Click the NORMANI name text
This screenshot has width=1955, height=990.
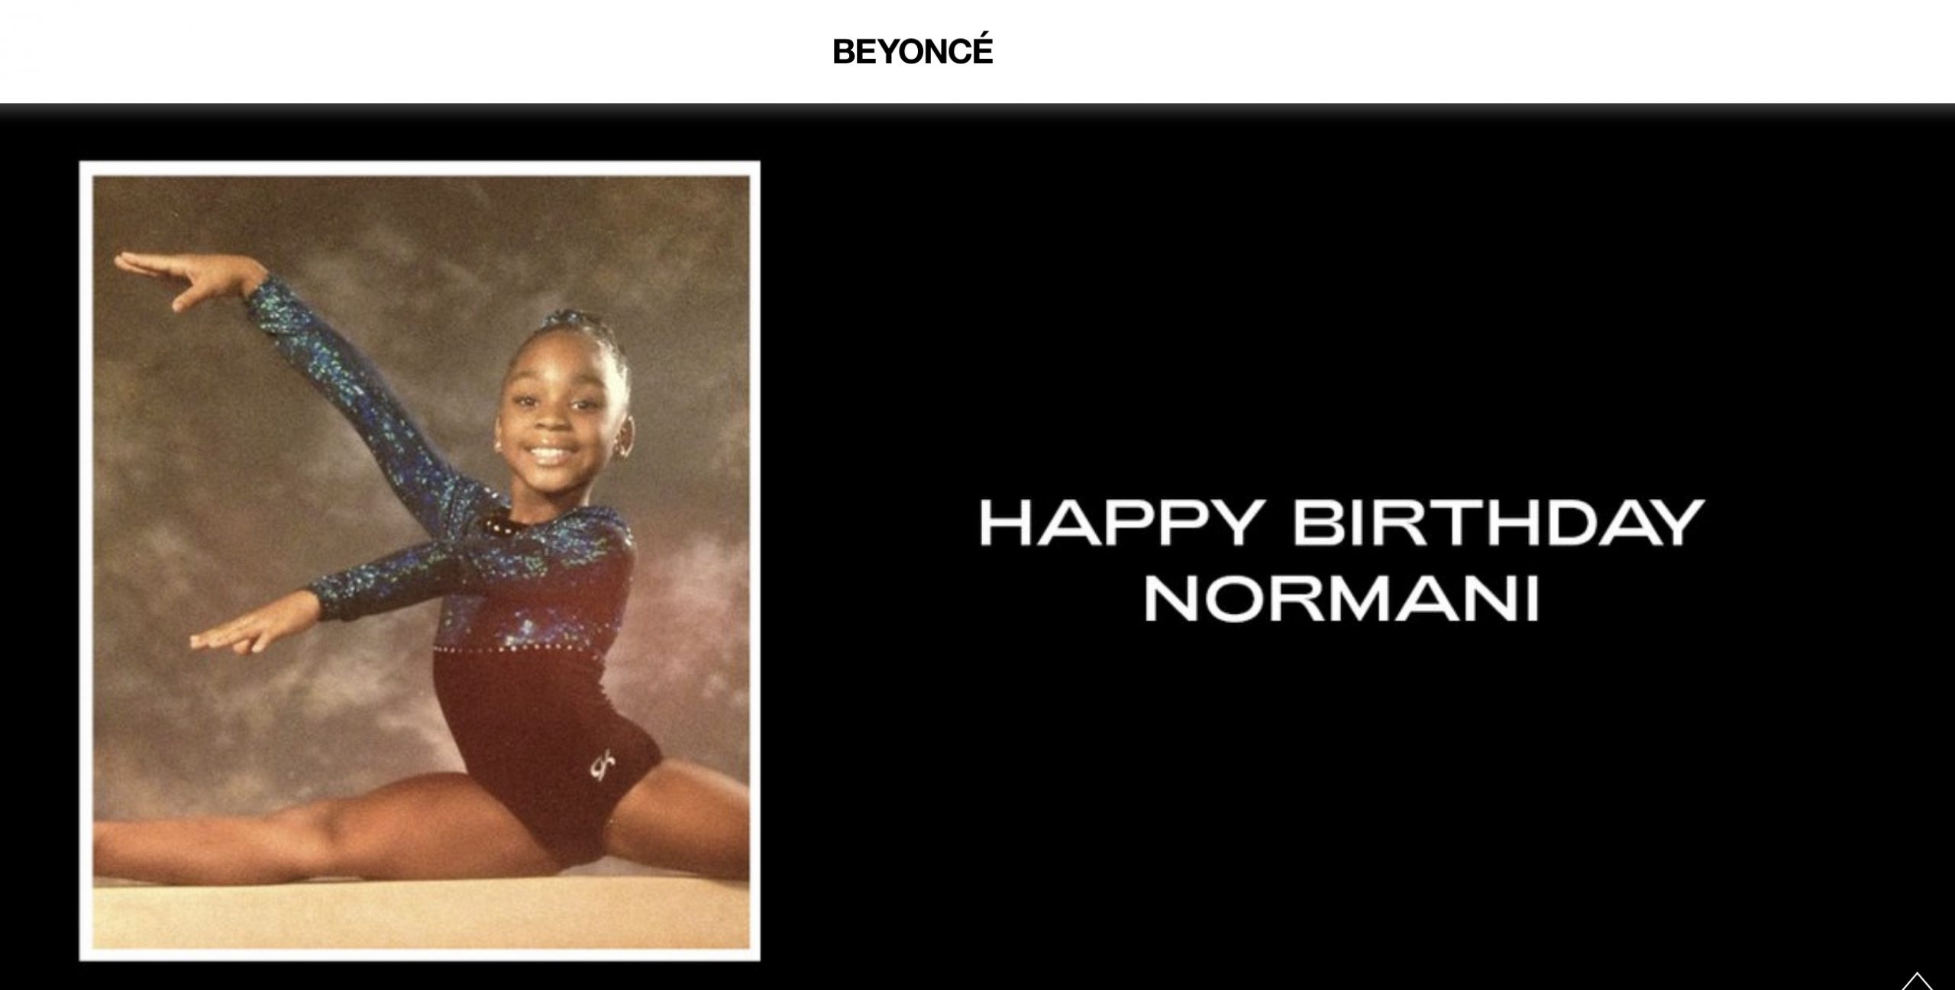click(1341, 598)
